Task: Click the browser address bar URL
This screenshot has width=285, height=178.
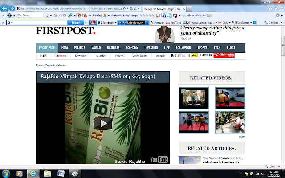Action: pos(71,8)
